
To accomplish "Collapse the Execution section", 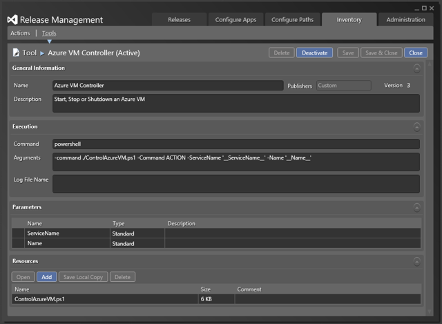I will pyautogui.click(x=417, y=127).
